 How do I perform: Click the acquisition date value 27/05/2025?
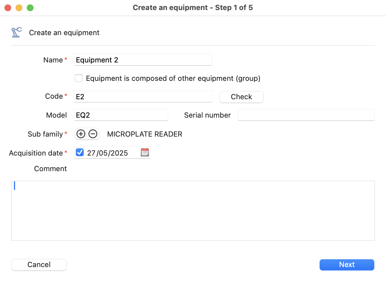[107, 153]
